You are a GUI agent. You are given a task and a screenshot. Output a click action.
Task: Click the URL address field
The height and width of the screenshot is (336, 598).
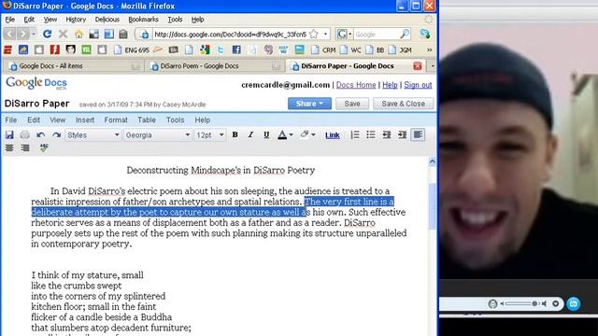click(230, 35)
